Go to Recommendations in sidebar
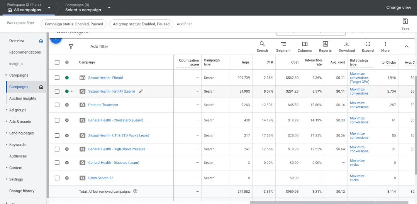The height and width of the screenshot is (204, 417). point(25,52)
